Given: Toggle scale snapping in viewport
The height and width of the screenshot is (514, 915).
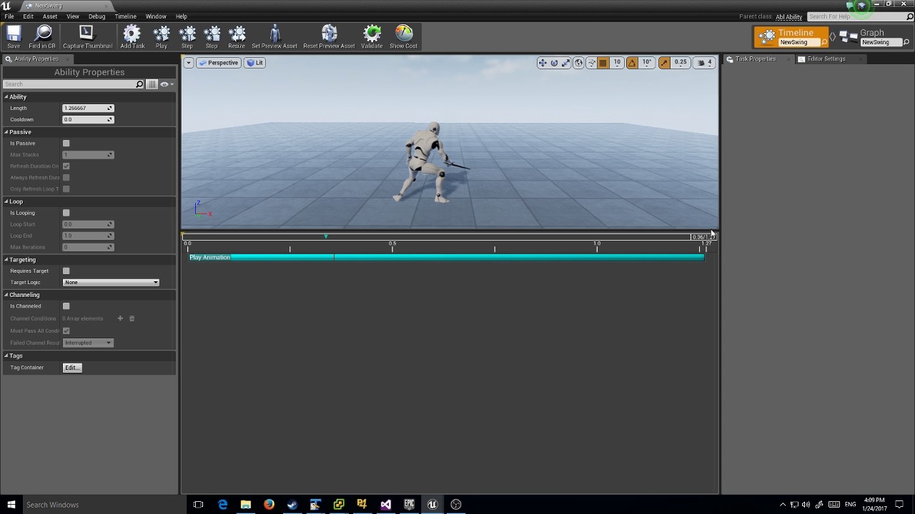Looking at the screenshot, I should coord(664,63).
